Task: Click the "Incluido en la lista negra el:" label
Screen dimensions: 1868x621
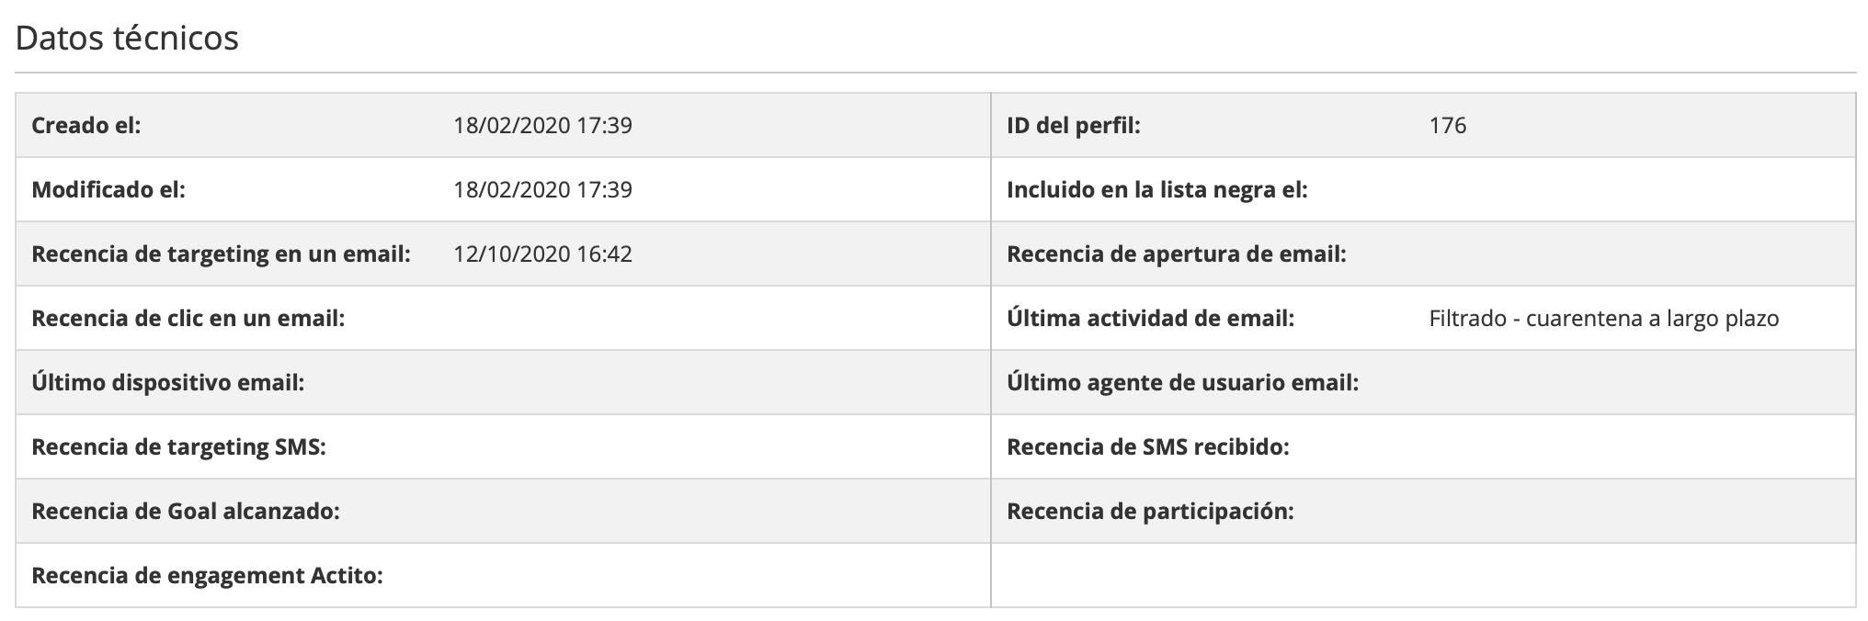Action: coord(1157,189)
